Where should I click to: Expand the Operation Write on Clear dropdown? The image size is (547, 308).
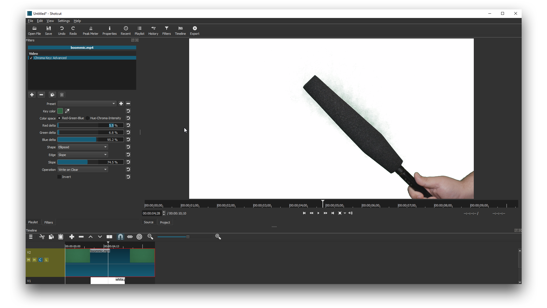click(83, 170)
